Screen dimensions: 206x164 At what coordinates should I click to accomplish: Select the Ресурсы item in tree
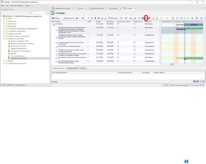pyautogui.click(x=14, y=54)
